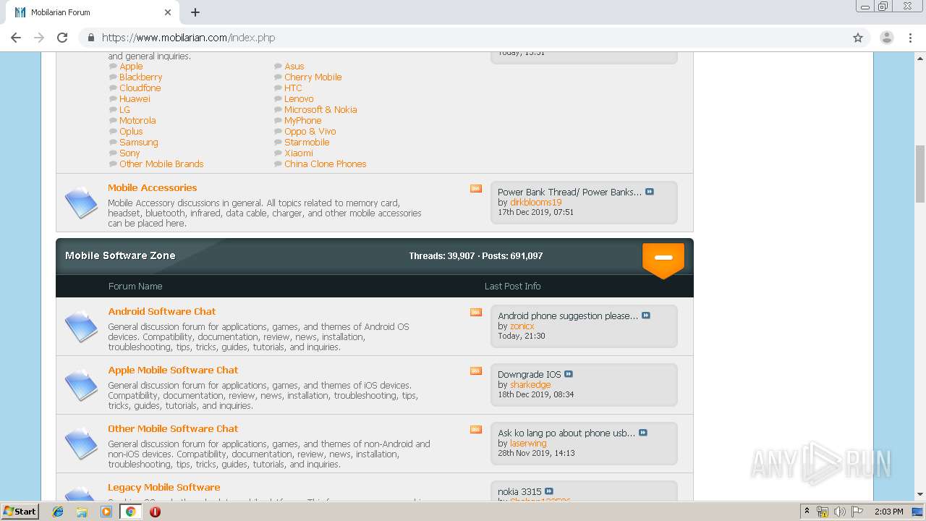Open Chrome's three-dot menu
This screenshot has width=926, height=521.
[911, 38]
